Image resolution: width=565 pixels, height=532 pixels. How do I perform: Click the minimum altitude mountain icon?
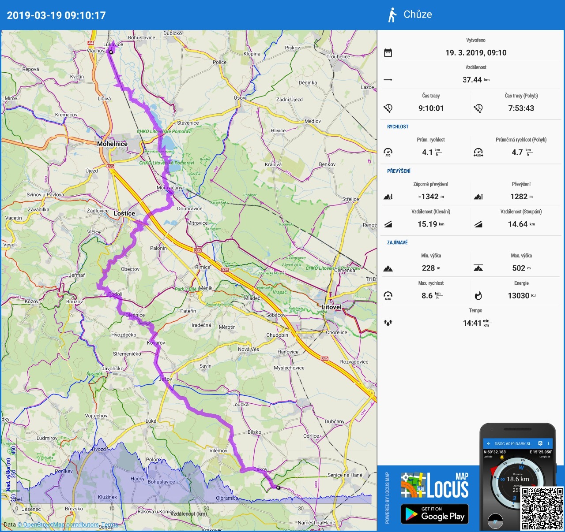[388, 268]
